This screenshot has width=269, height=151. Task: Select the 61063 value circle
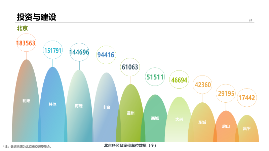pos(130,67)
